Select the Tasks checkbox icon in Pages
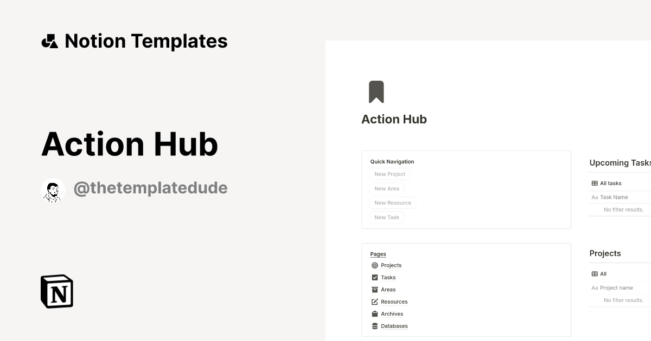This screenshot has width=651, height=341. click(375, 277)
